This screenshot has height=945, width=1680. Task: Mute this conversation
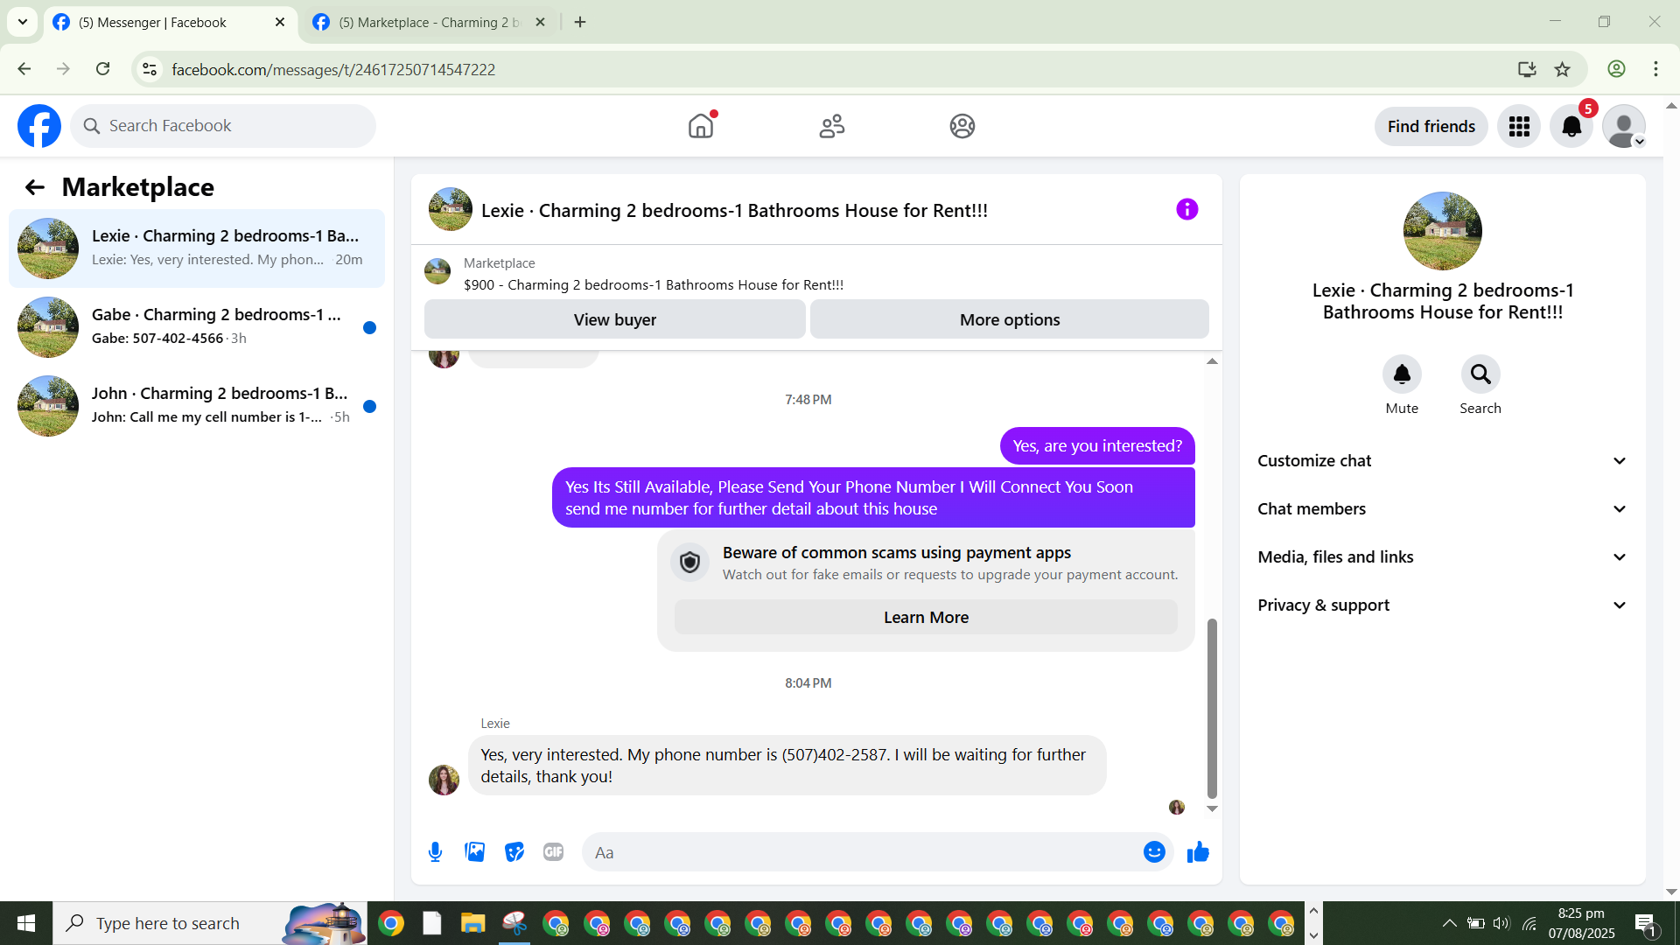1402,374
